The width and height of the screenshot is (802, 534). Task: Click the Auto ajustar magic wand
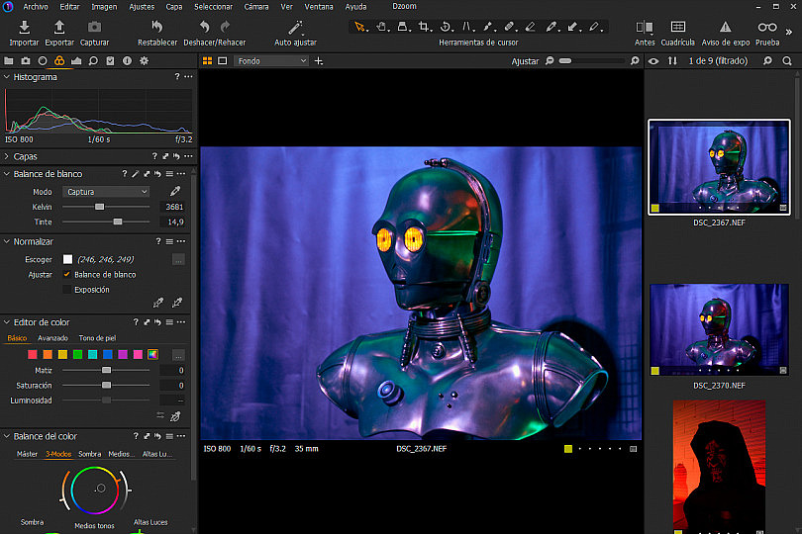click(295, 28)
